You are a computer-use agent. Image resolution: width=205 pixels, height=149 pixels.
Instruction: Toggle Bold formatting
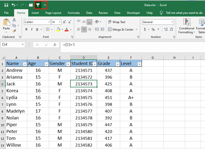point(26,30)
